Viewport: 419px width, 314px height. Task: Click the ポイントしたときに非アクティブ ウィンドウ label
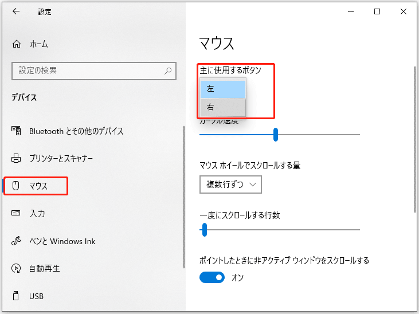click(x=284, y=260)
